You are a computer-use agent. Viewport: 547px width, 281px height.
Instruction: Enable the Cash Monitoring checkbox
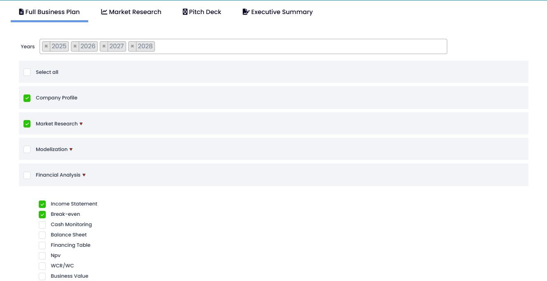(42, 225)
